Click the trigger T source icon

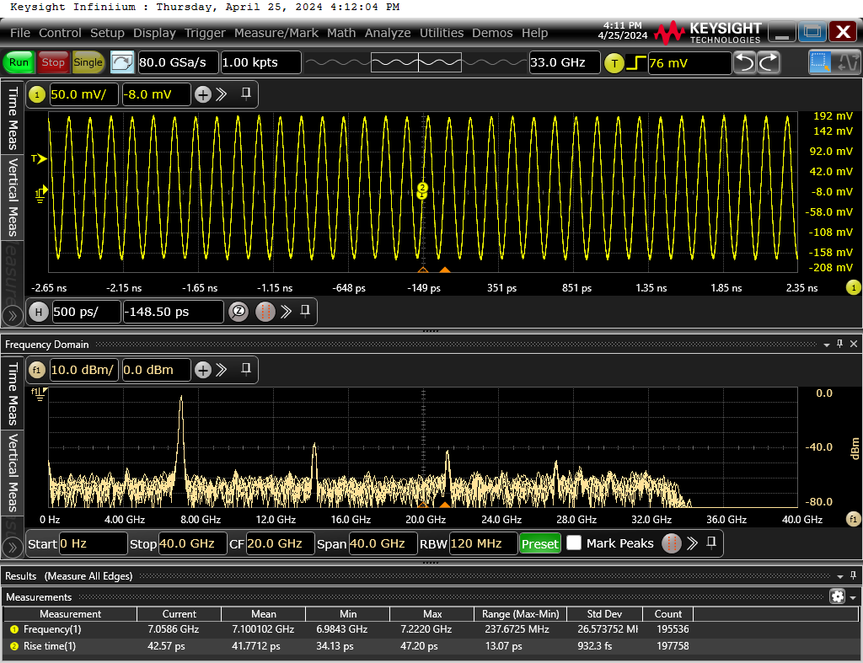[614, 62]
